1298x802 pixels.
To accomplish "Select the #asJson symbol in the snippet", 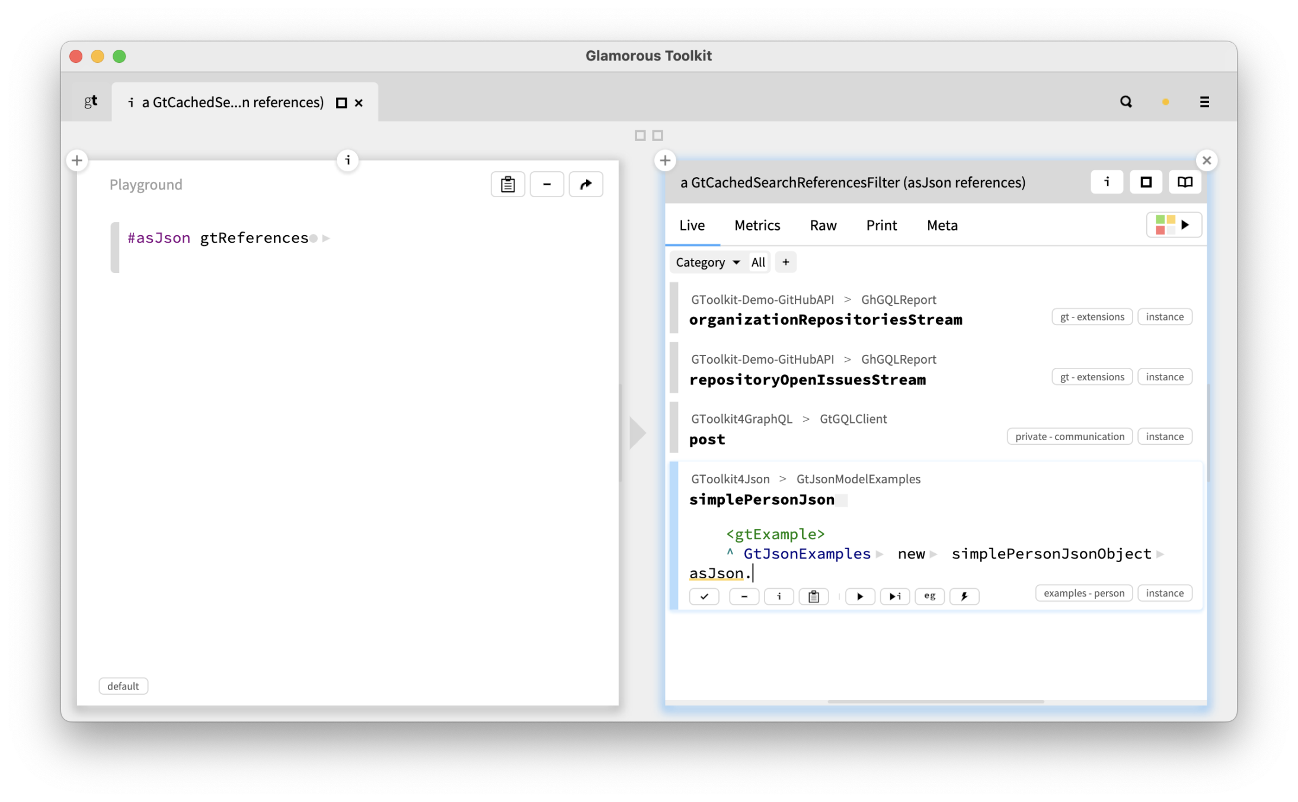I will pos(159,238).
